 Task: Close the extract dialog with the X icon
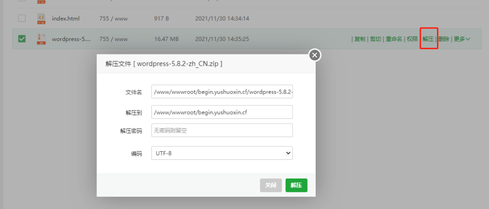click(314, 55)
